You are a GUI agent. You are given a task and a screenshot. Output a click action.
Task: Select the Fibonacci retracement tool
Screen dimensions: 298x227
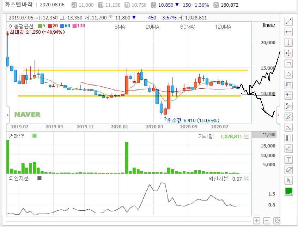[x=288, y=127]
